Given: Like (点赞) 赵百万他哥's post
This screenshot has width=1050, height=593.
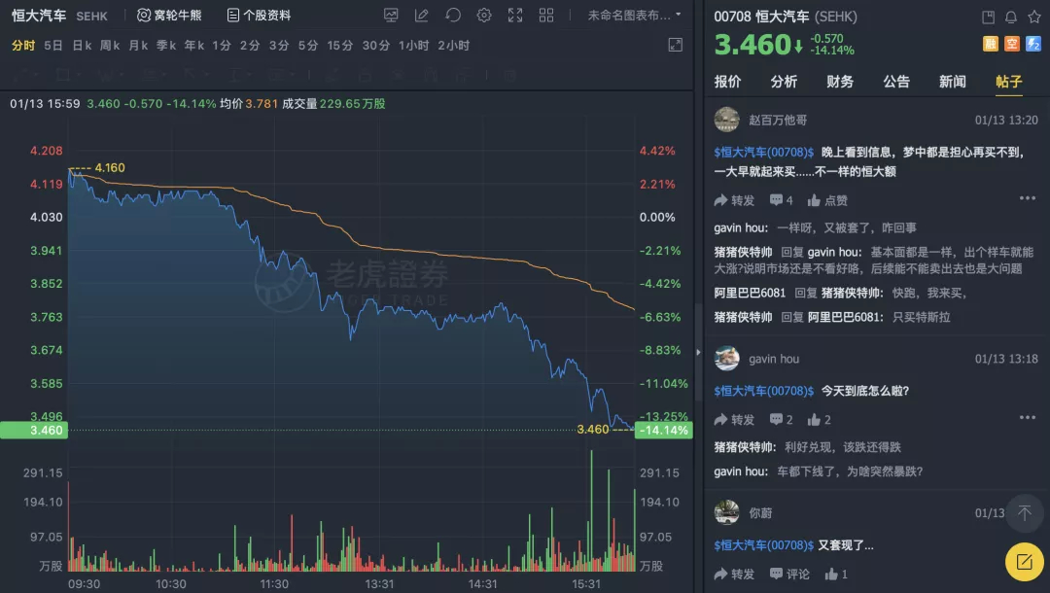Looking at the screenshot, I should [x=827, y=200].
